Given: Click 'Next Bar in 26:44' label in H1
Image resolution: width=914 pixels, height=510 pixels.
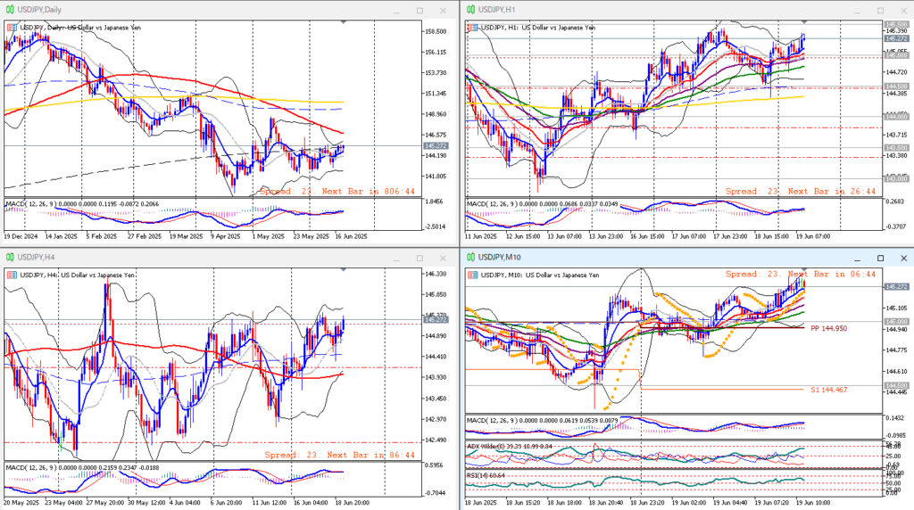Looking at the screenshot, I should click(832, 191).
